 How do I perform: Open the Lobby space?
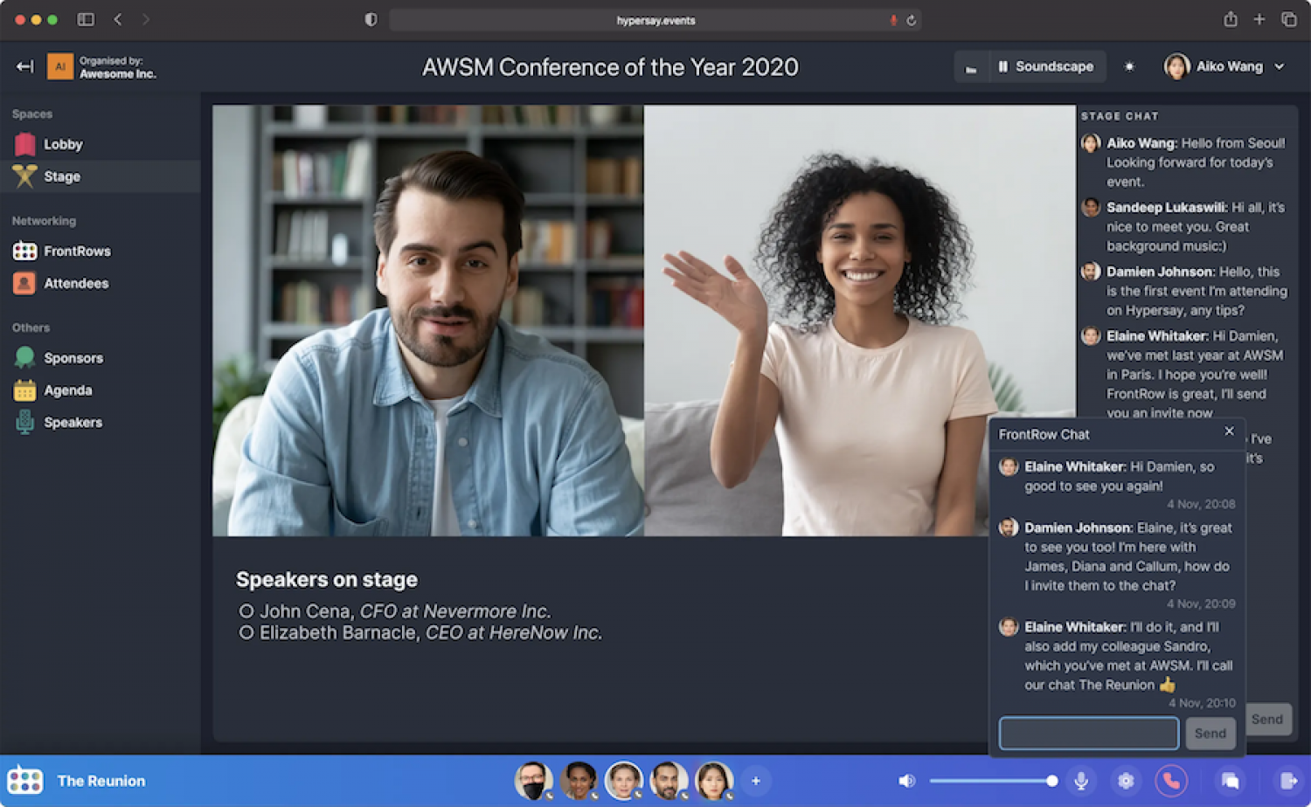[63, 144]
